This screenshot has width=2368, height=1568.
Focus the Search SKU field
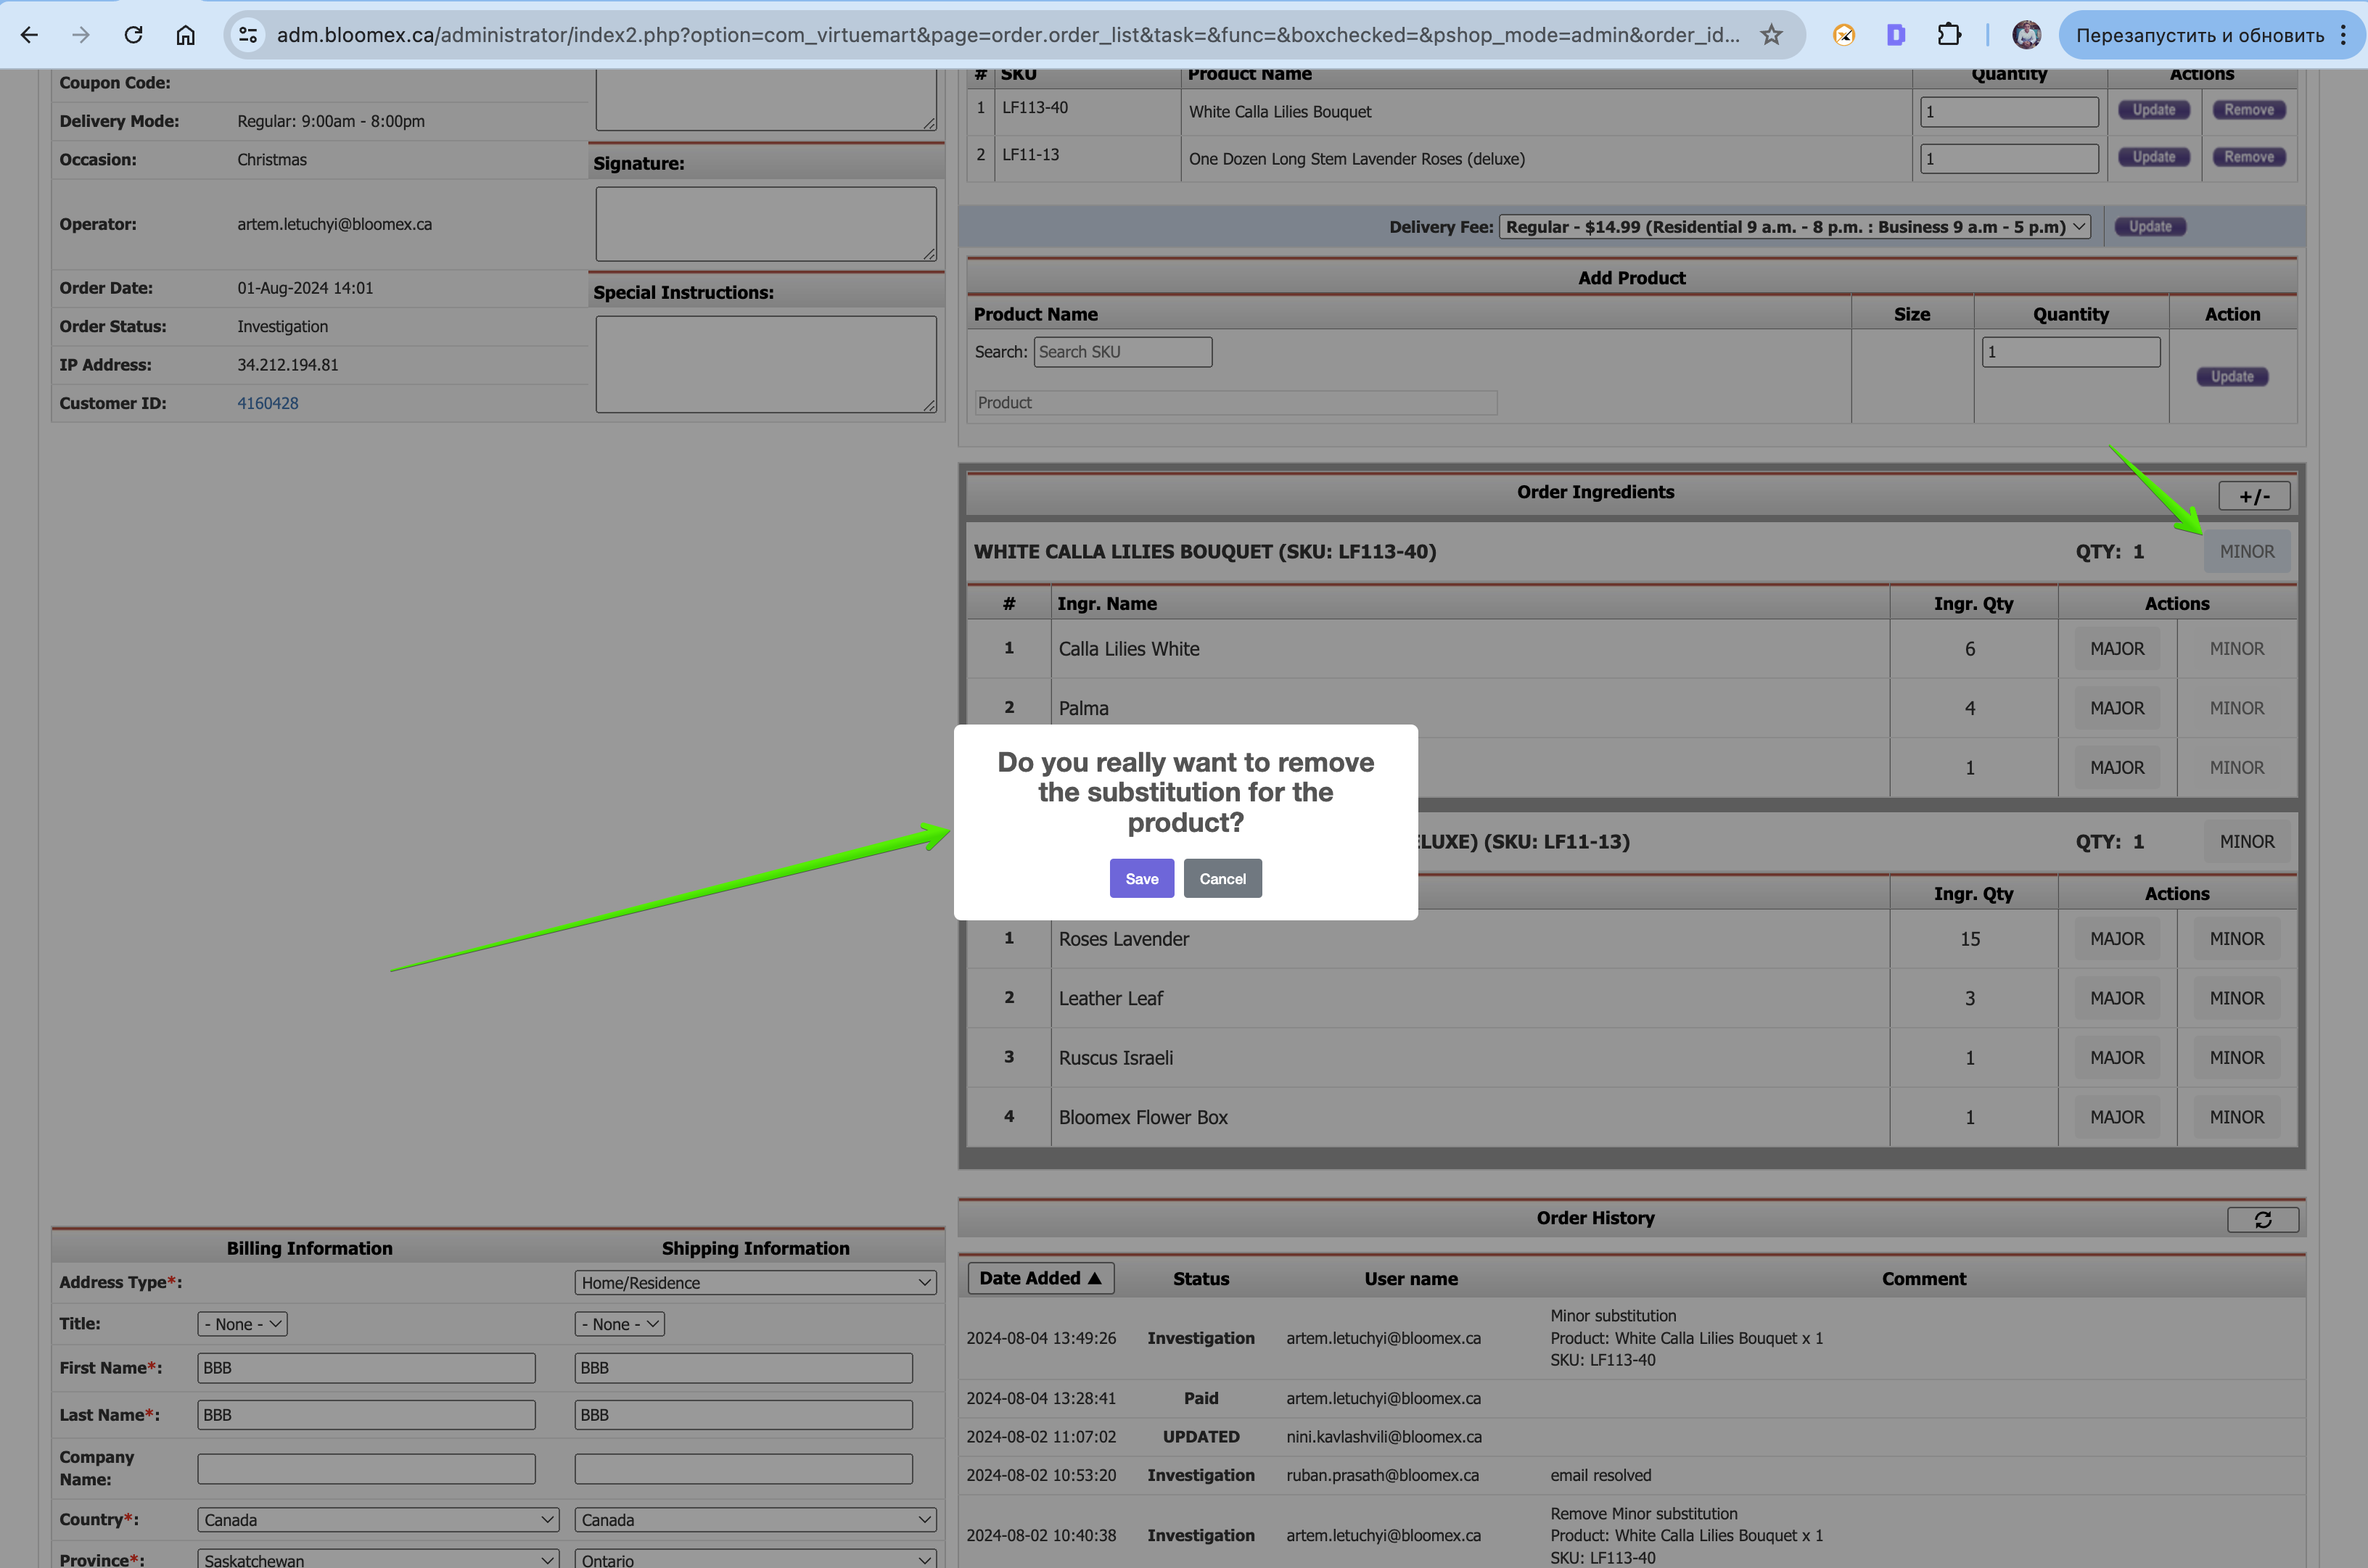1122,352
